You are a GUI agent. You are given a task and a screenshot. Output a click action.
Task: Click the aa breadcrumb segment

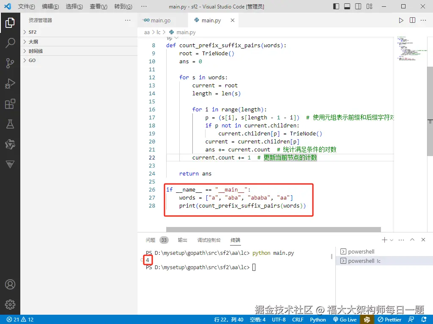(147, 32)
